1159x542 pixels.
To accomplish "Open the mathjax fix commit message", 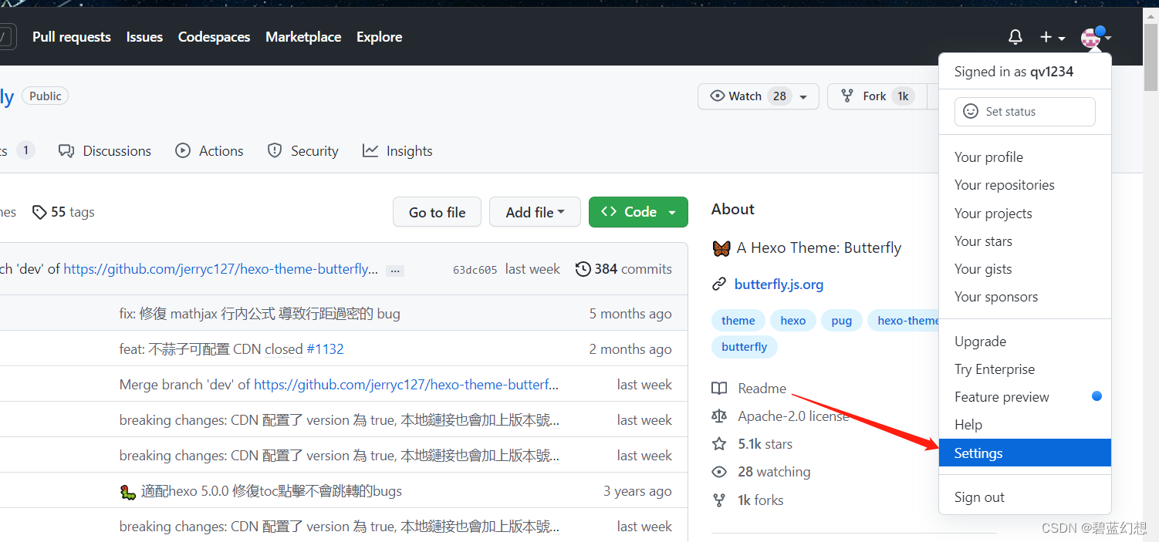I will (260, 314).
